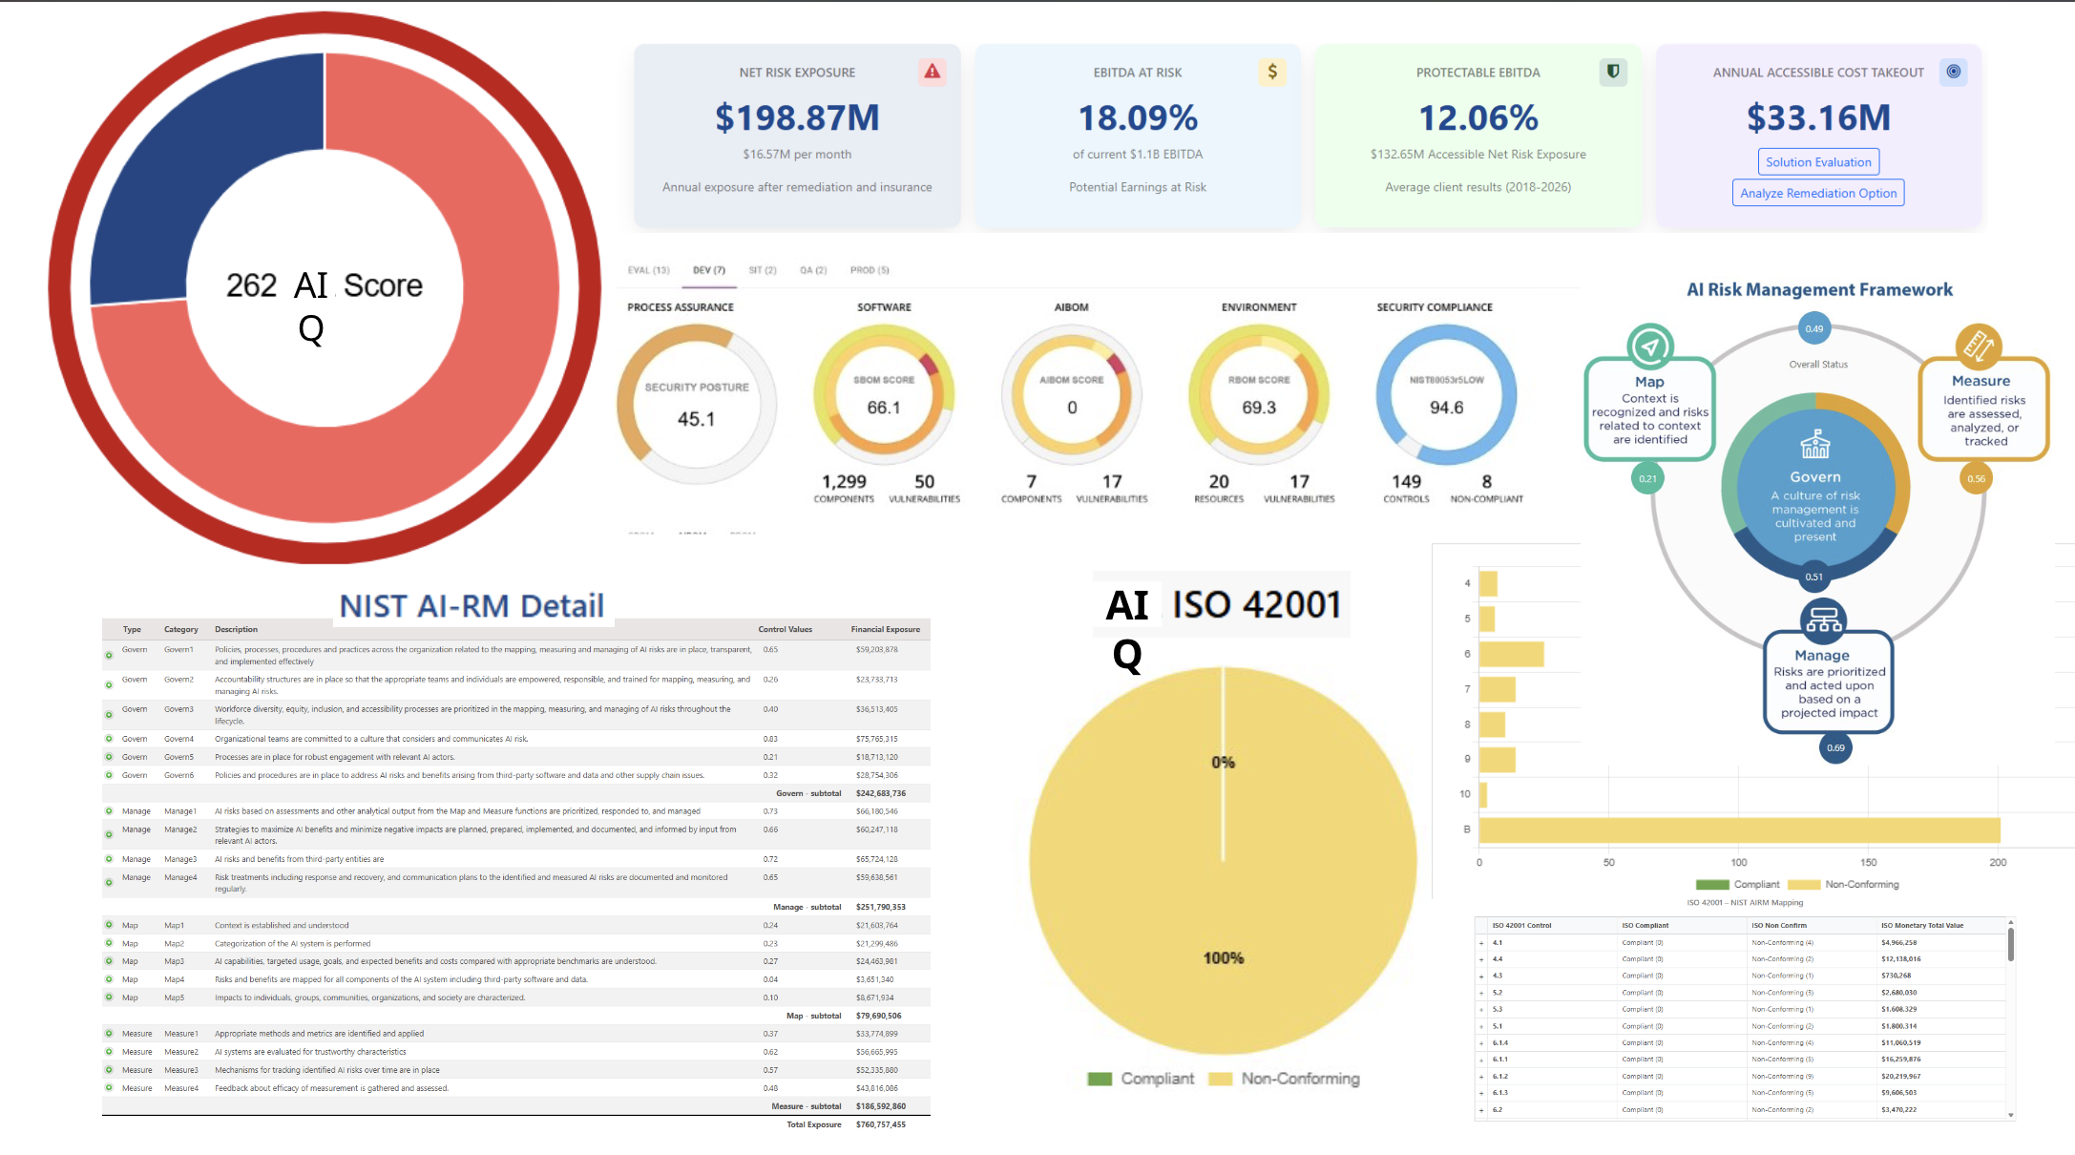Viewport: 2075px width, 1155px height.
Task: Click the dollar icon on EBITDA at Risk card
Action: (1272, 72)
